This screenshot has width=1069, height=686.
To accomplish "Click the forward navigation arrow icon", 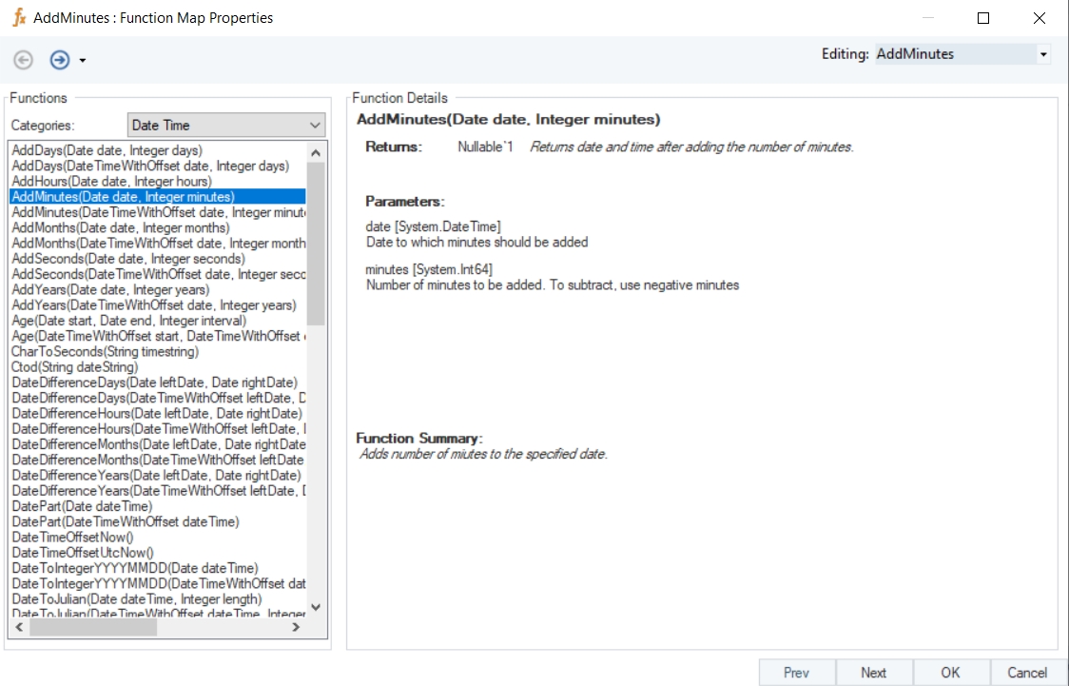I will pyautogui.click(x=60, y=60).
